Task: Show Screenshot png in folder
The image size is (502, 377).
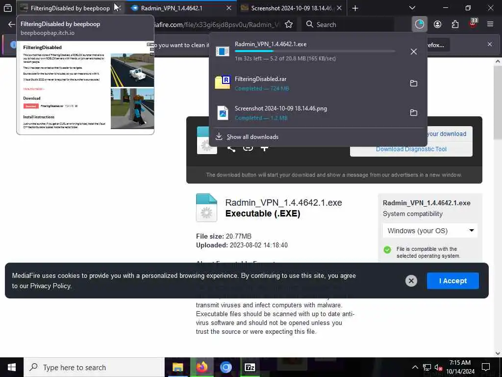Action: [414, 112]
